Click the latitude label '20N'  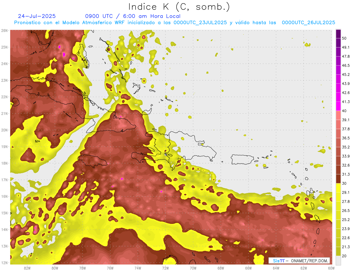click(4, 130)
